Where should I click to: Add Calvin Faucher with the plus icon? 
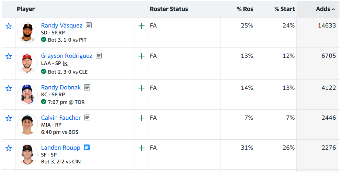click(x=141, y=118)
